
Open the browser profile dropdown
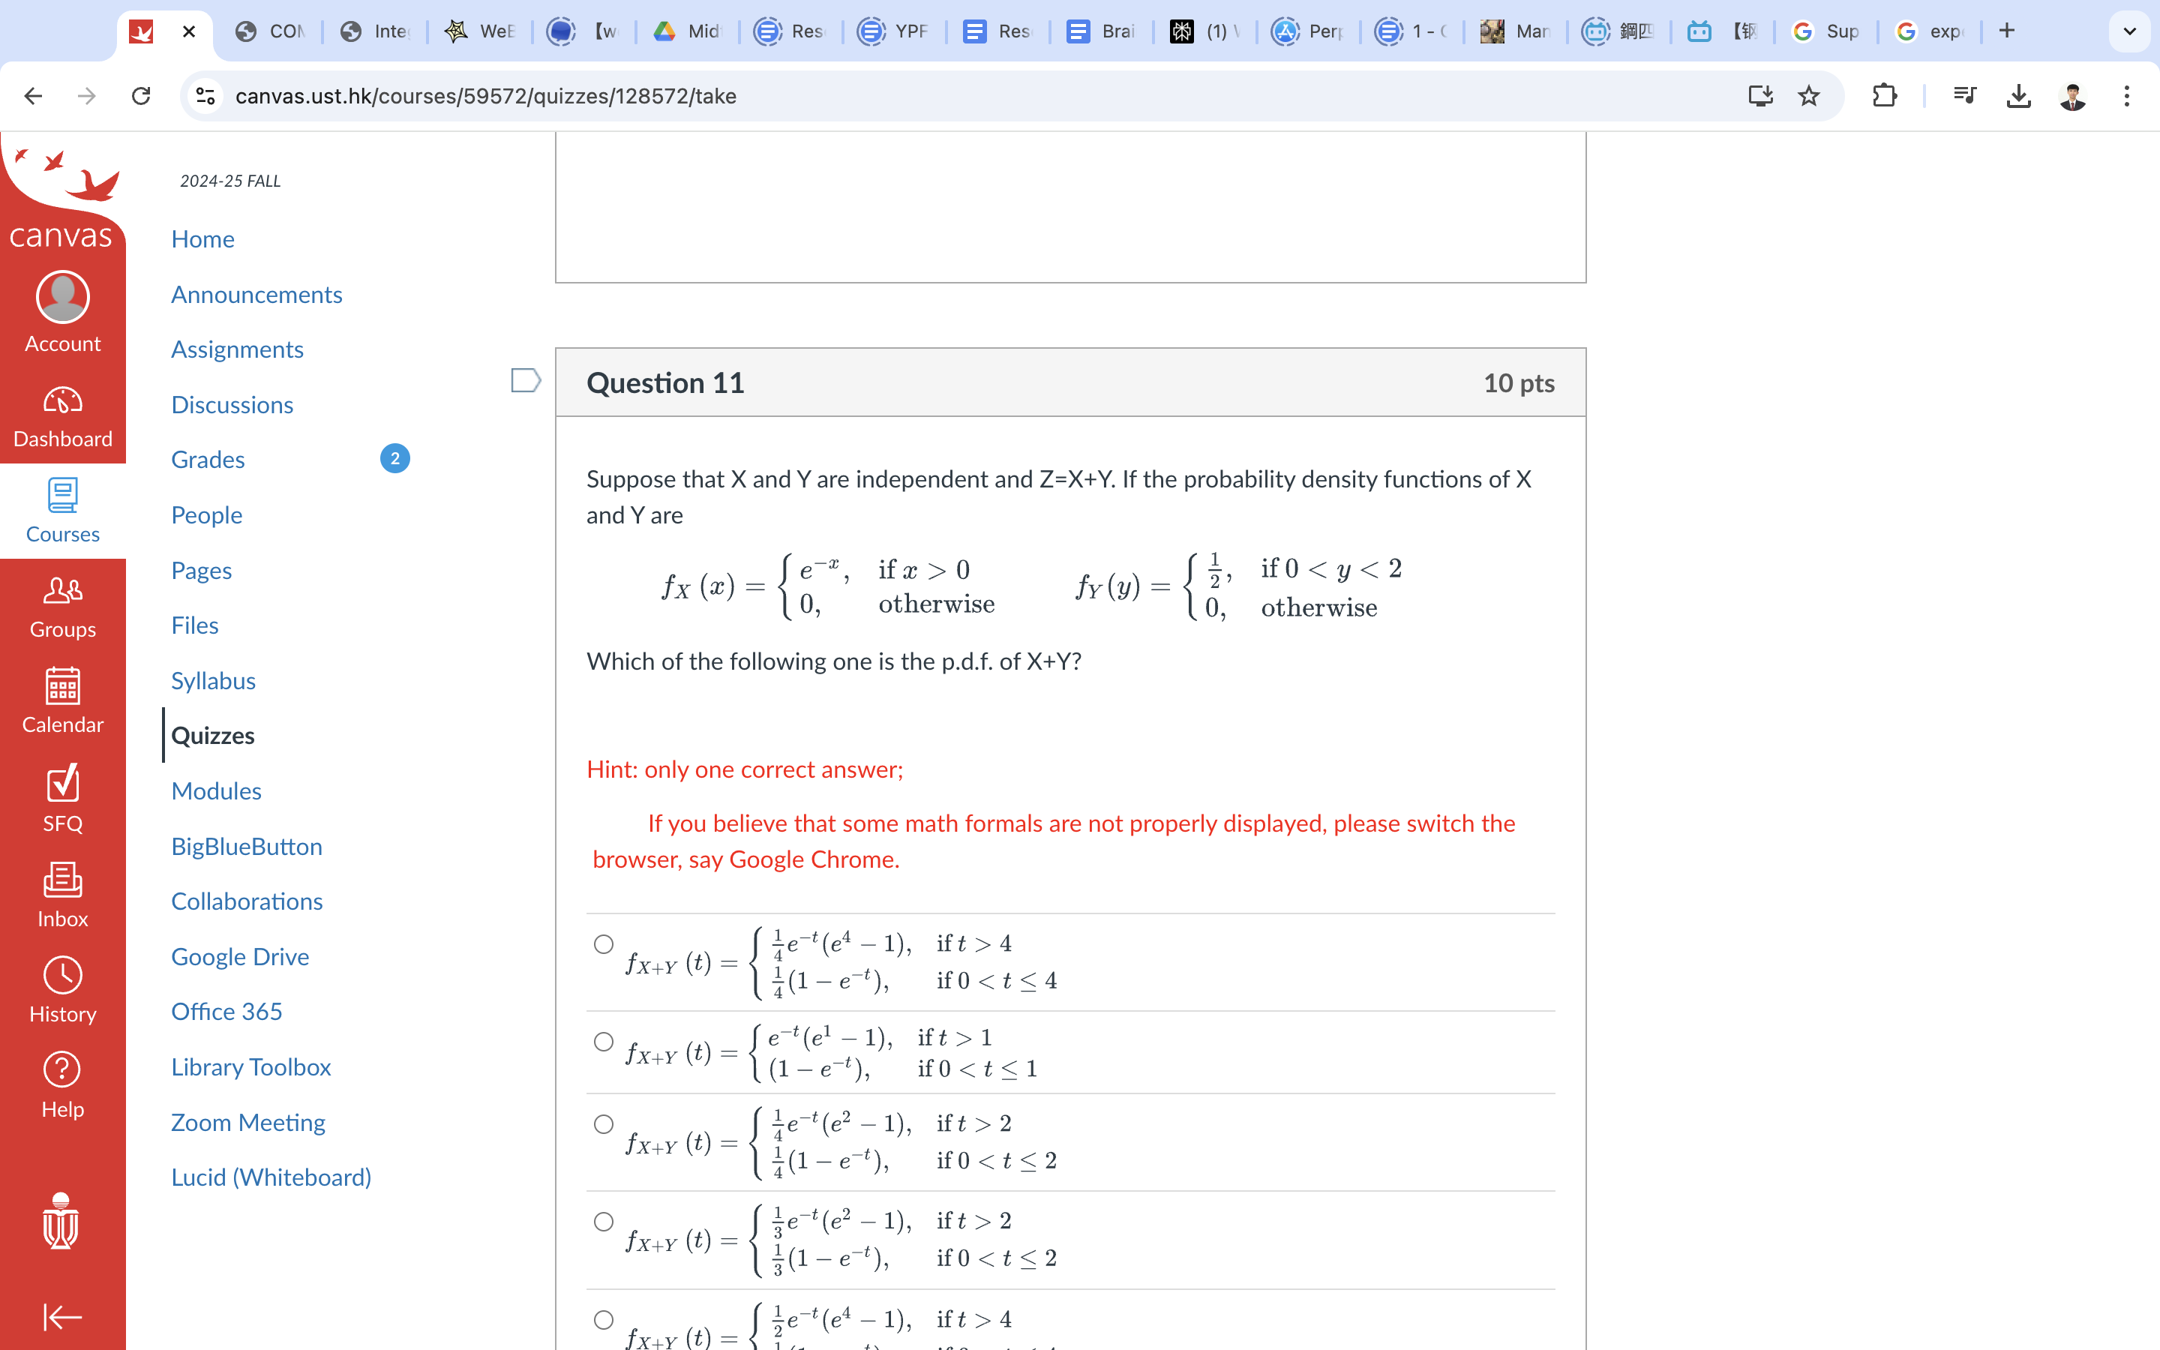coord(2074,93)
